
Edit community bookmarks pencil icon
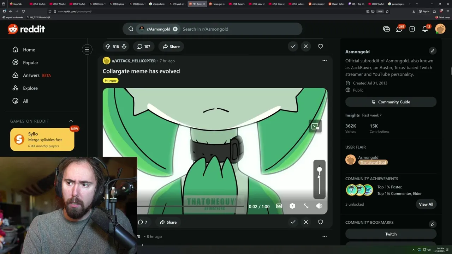pyautogui.click(x=433, y=224)
